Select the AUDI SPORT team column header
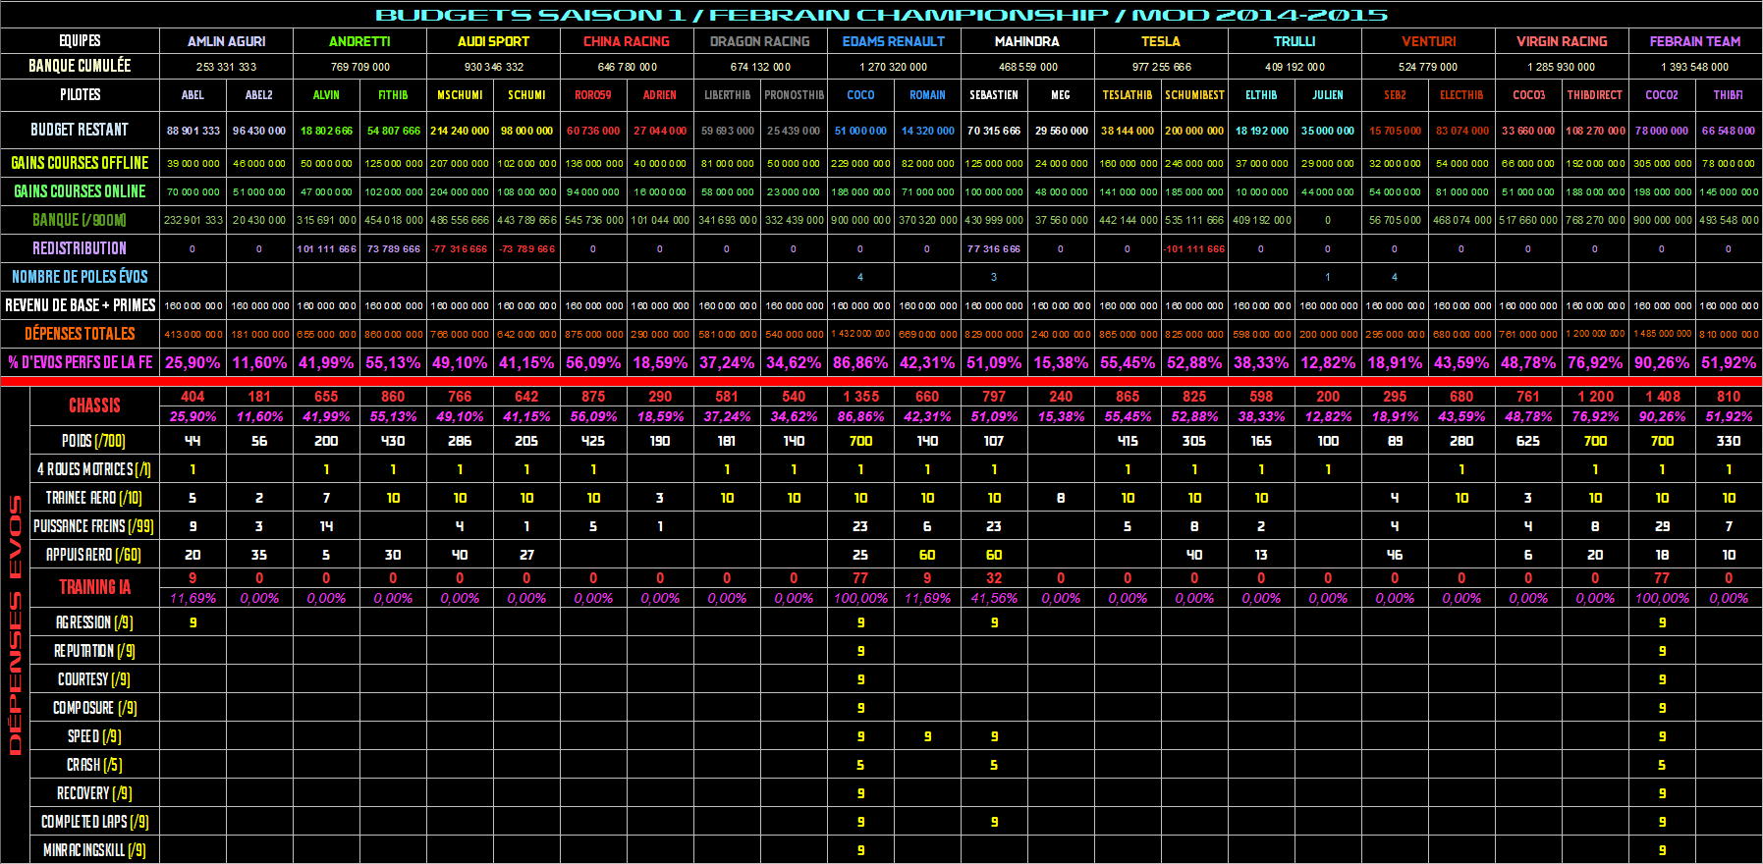The image size is (1763, 864). pyautogui.click(x=493, y=41)
